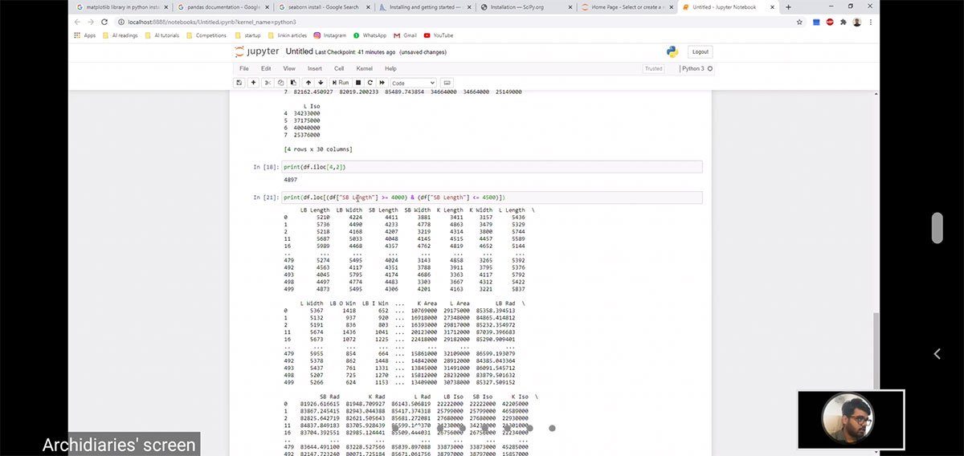Open the Competitions bookmark folder
Image resolution: width=964 pixels, height=456 pixels.
(206, 35)
